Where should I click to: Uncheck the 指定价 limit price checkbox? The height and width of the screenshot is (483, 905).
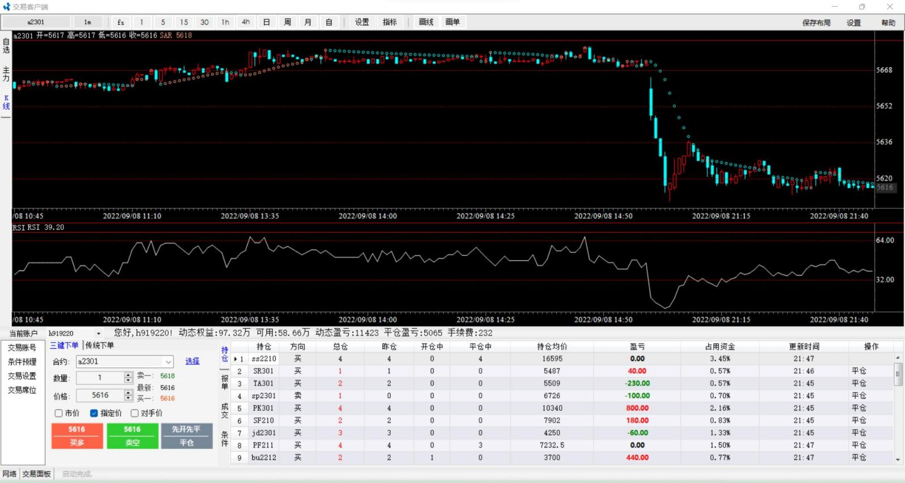point(94,413)
